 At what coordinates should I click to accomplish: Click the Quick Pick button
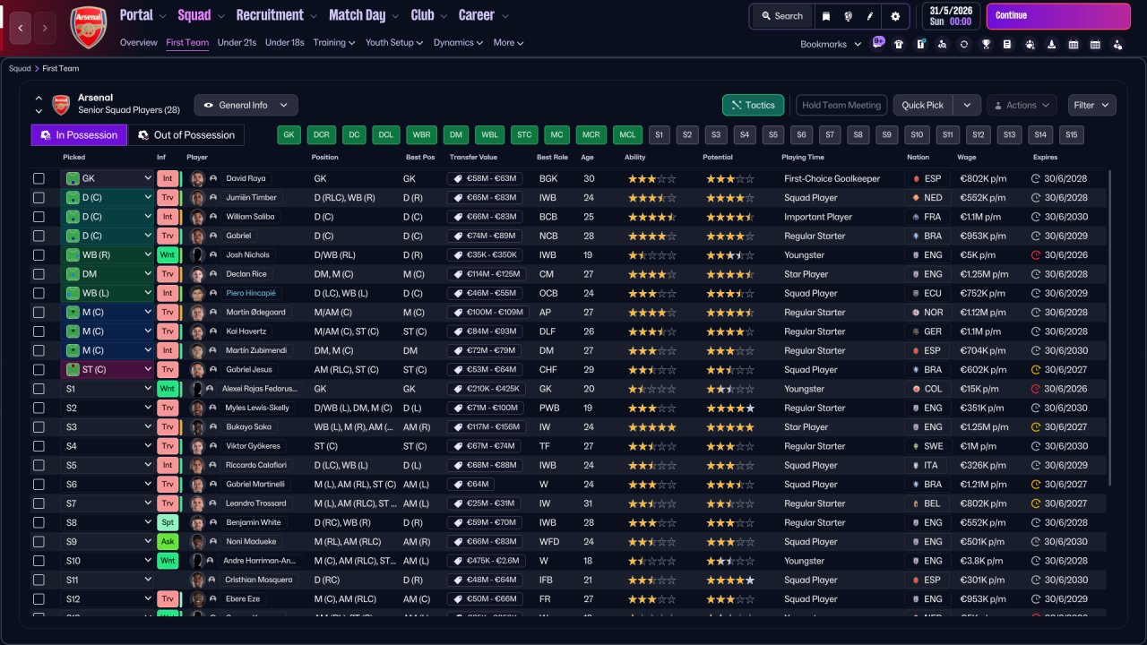[923, 105]
